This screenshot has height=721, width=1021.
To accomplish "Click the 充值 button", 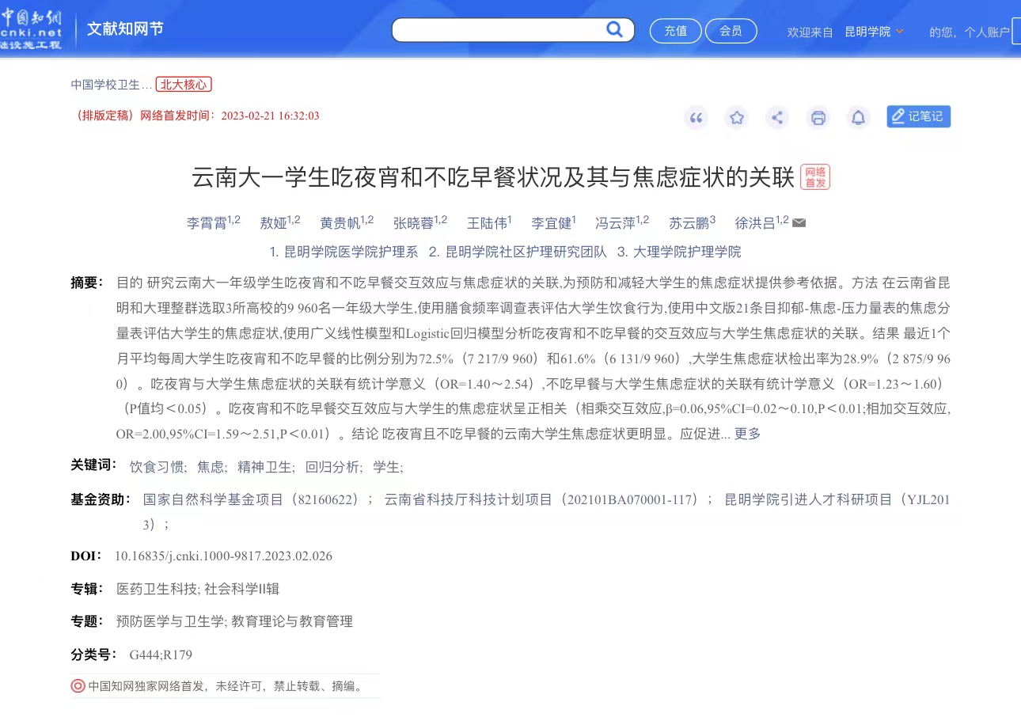I will 675,31.
